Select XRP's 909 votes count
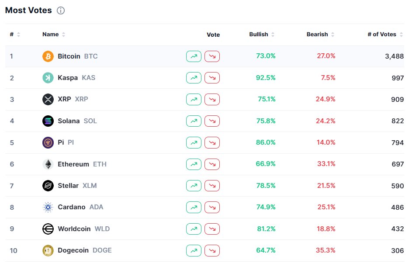Viewport: 419px width, 277px height. (x=397, y=99)
